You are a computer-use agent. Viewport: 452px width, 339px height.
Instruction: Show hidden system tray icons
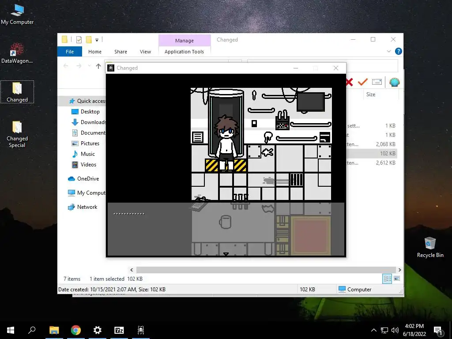(373, 330)
